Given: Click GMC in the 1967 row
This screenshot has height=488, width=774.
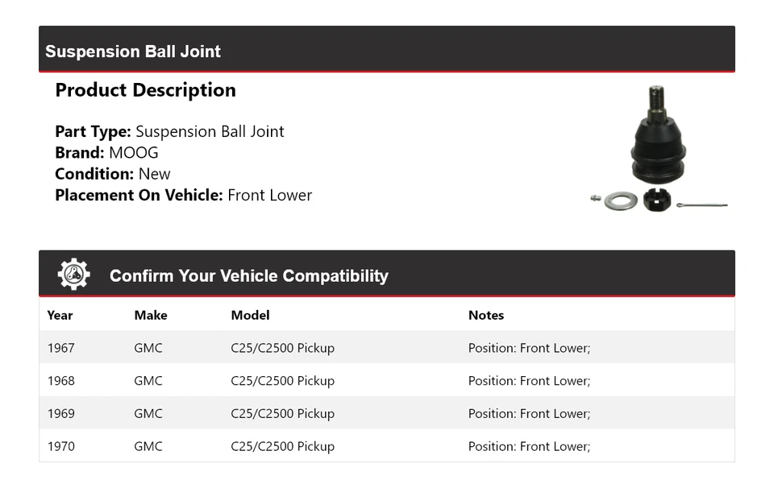Looking at the screenshot, I should coord(148,348).
